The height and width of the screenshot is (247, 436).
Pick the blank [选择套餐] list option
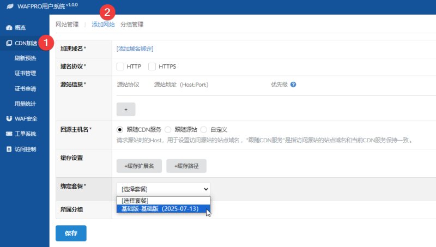click(163, 201)
